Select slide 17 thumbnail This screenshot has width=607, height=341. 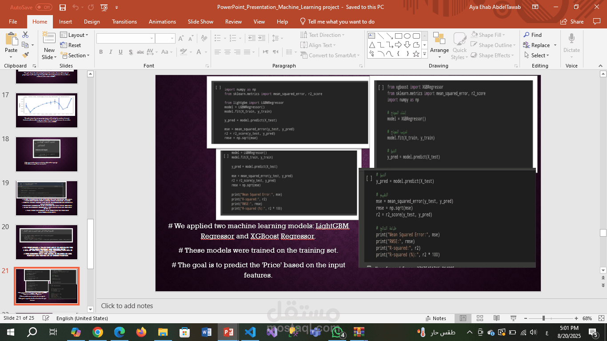(47, 110)
